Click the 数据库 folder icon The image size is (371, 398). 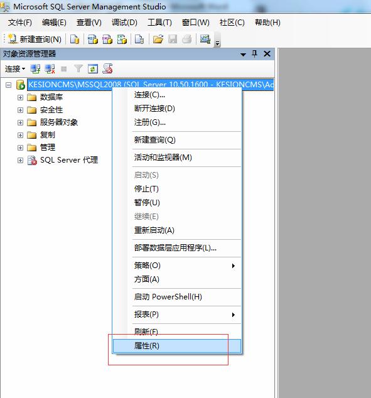[x=32, y=97]
